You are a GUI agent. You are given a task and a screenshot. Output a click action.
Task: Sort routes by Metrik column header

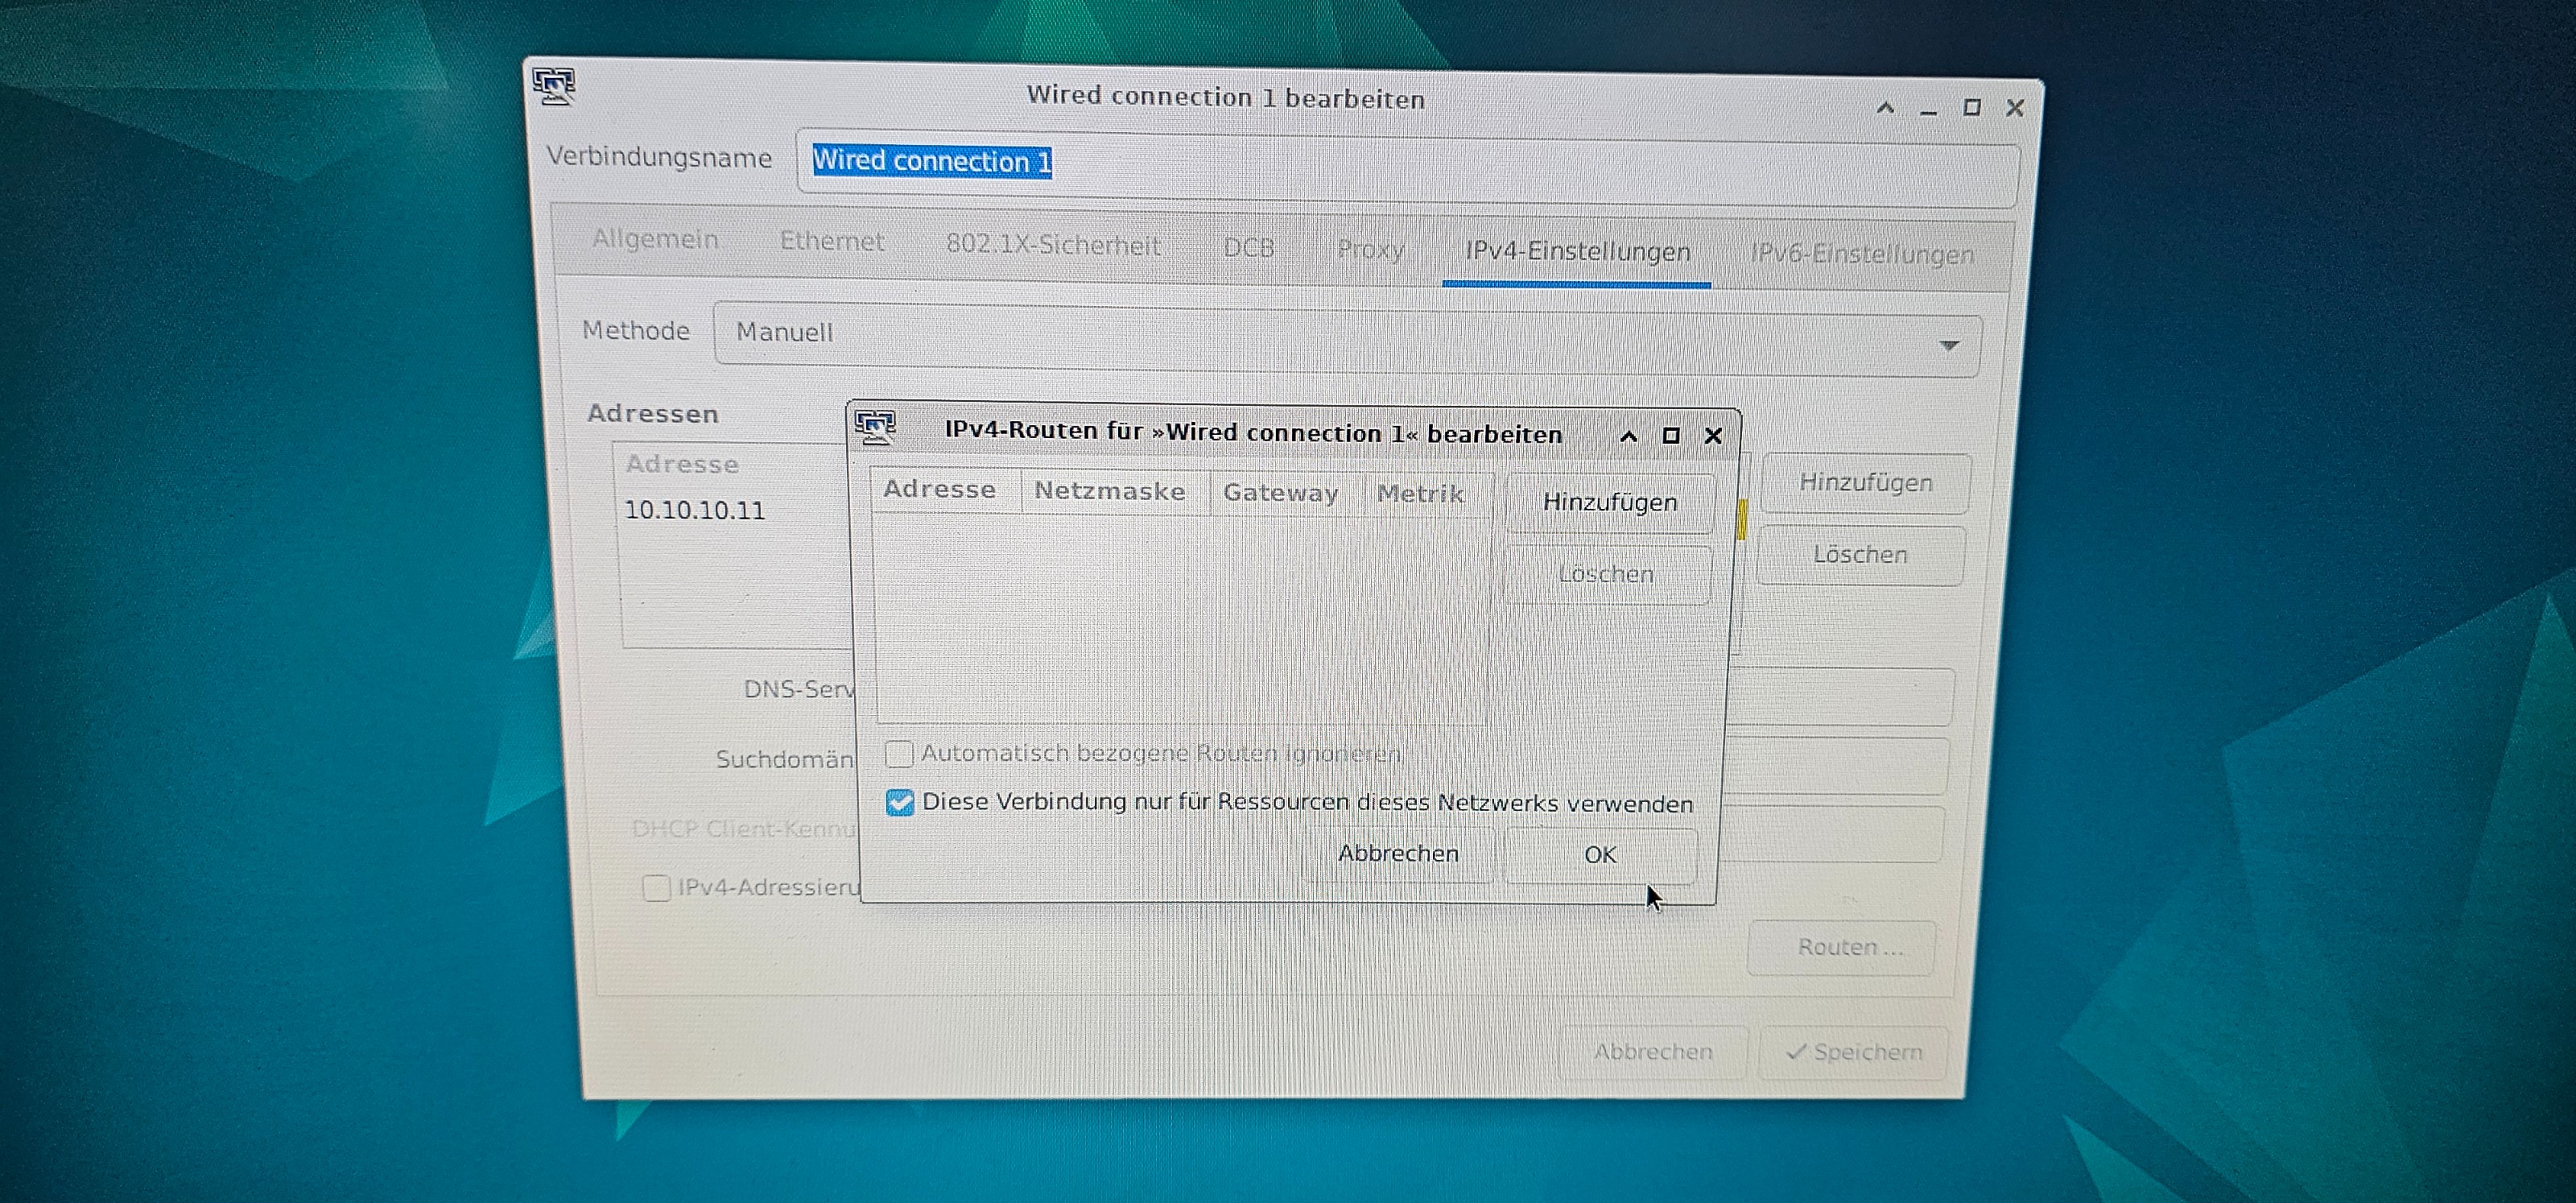point(1420,494)
